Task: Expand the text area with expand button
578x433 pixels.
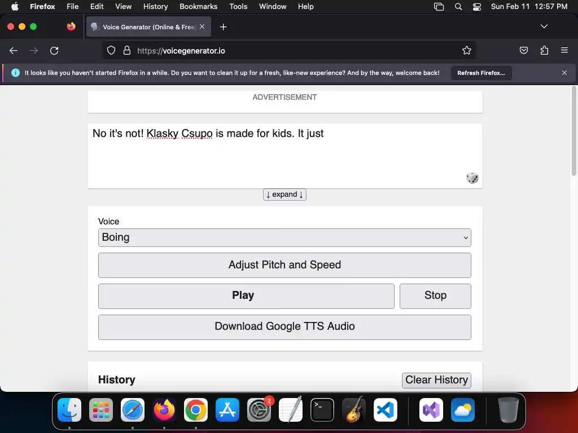Action: 284,195
